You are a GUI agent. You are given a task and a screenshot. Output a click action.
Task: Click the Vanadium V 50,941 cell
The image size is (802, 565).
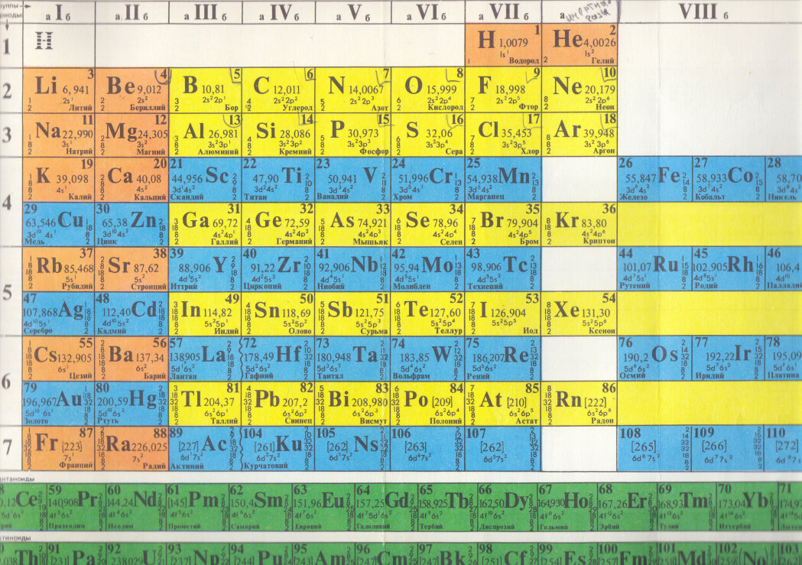pyautogui.click(x=353, y=180)
